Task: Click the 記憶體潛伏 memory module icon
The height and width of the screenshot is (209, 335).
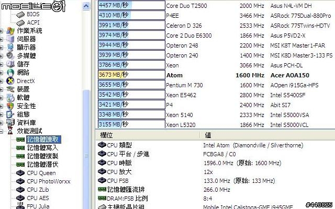Action: [20, 165]
